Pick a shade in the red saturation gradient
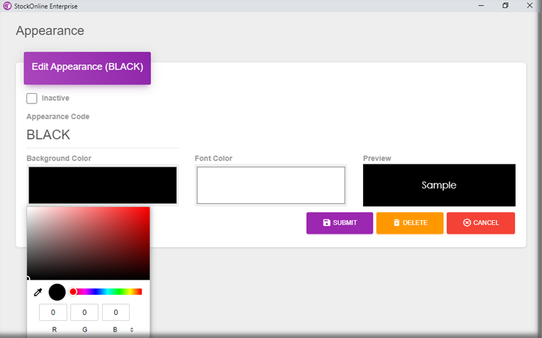The height and width of the screenshot is (338, 542). 88,243
